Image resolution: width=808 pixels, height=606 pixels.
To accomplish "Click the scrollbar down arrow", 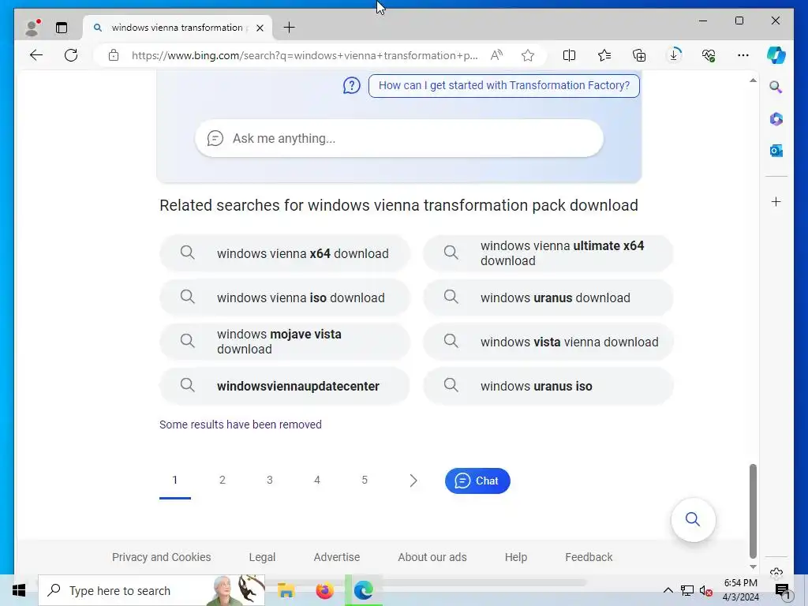I will 753,567.
